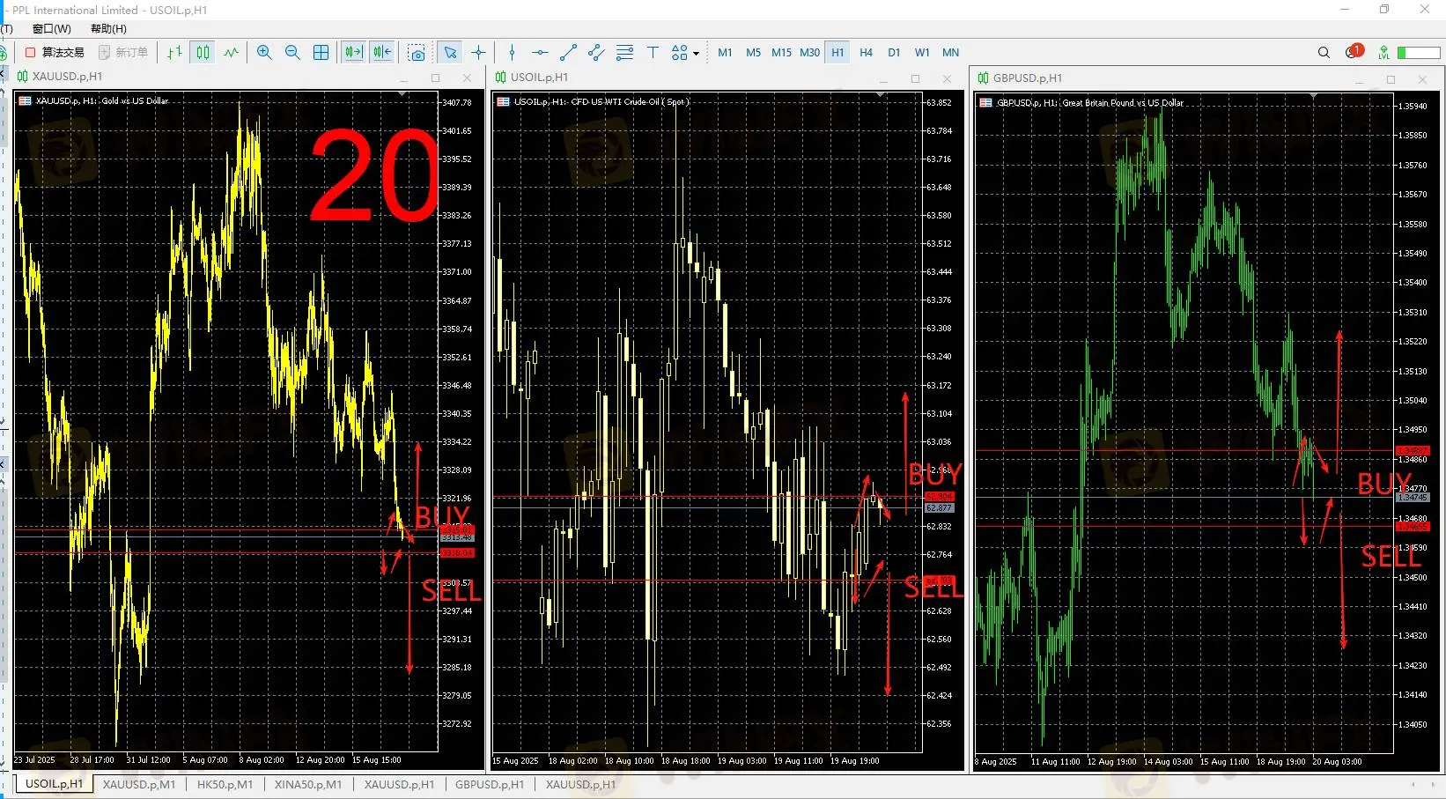Switch chart to bar chart mode
Screen dimensions: 1446x799
[174, 53]
